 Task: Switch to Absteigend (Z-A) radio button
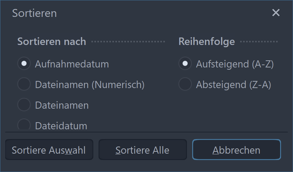click(x=185, y=85)
